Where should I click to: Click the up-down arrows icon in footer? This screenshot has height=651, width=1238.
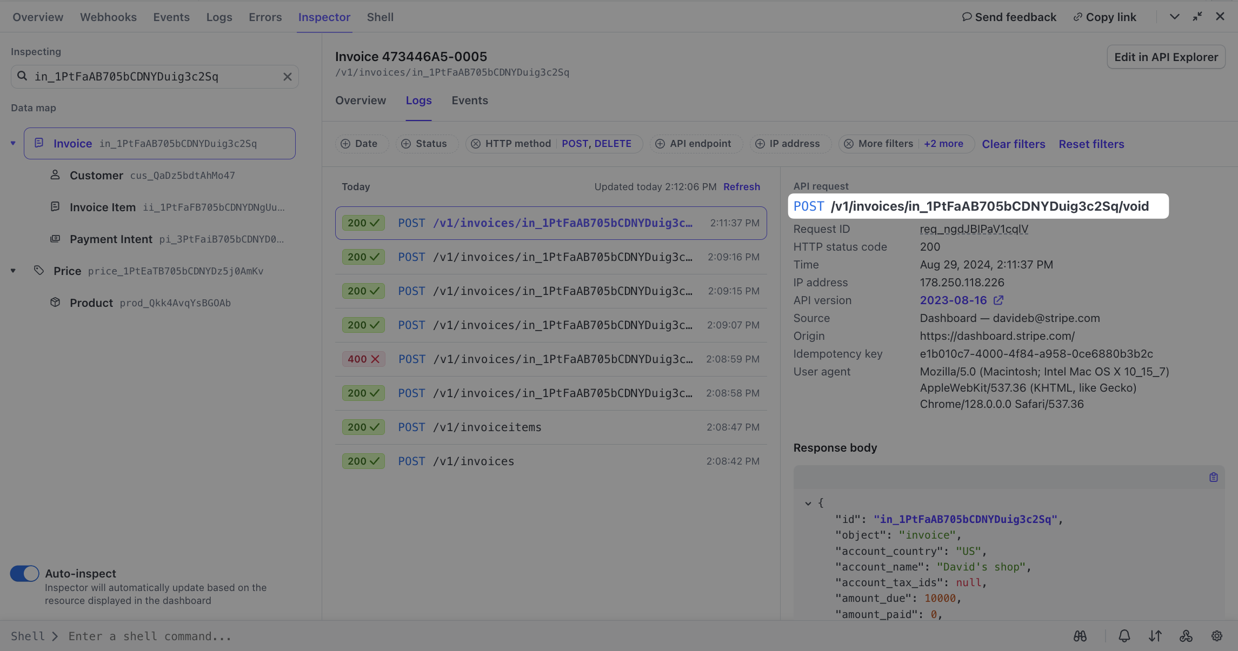[1155, 636]
